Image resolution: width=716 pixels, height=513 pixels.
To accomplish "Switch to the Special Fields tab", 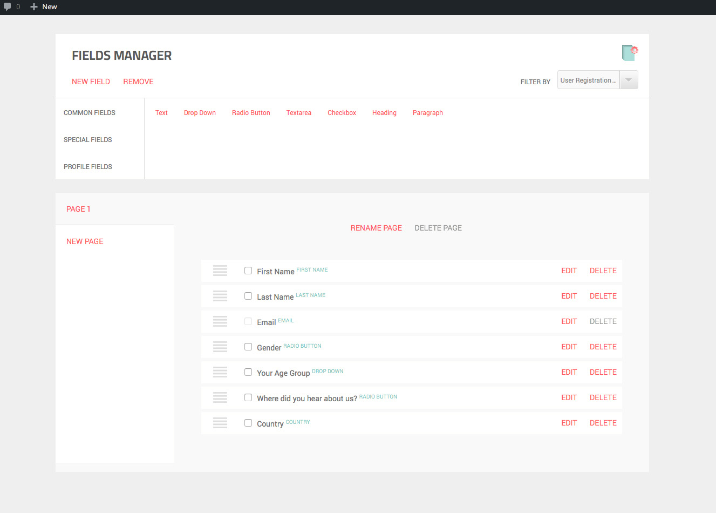I will 88,139.
